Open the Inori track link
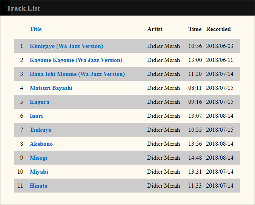255x205 pixels. pyautogui.click(x=36, y=116)
